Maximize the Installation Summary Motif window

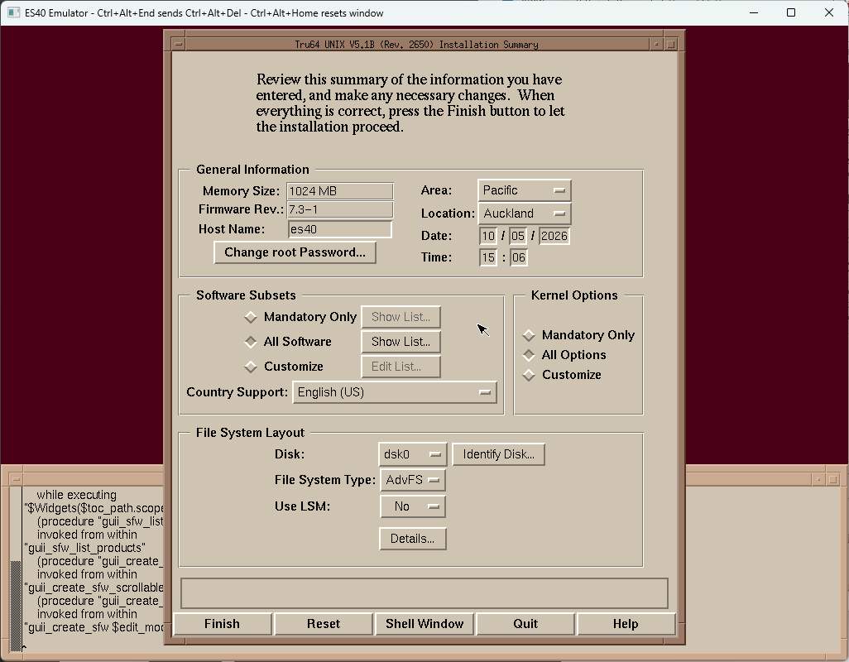click(x=671, y=45)
